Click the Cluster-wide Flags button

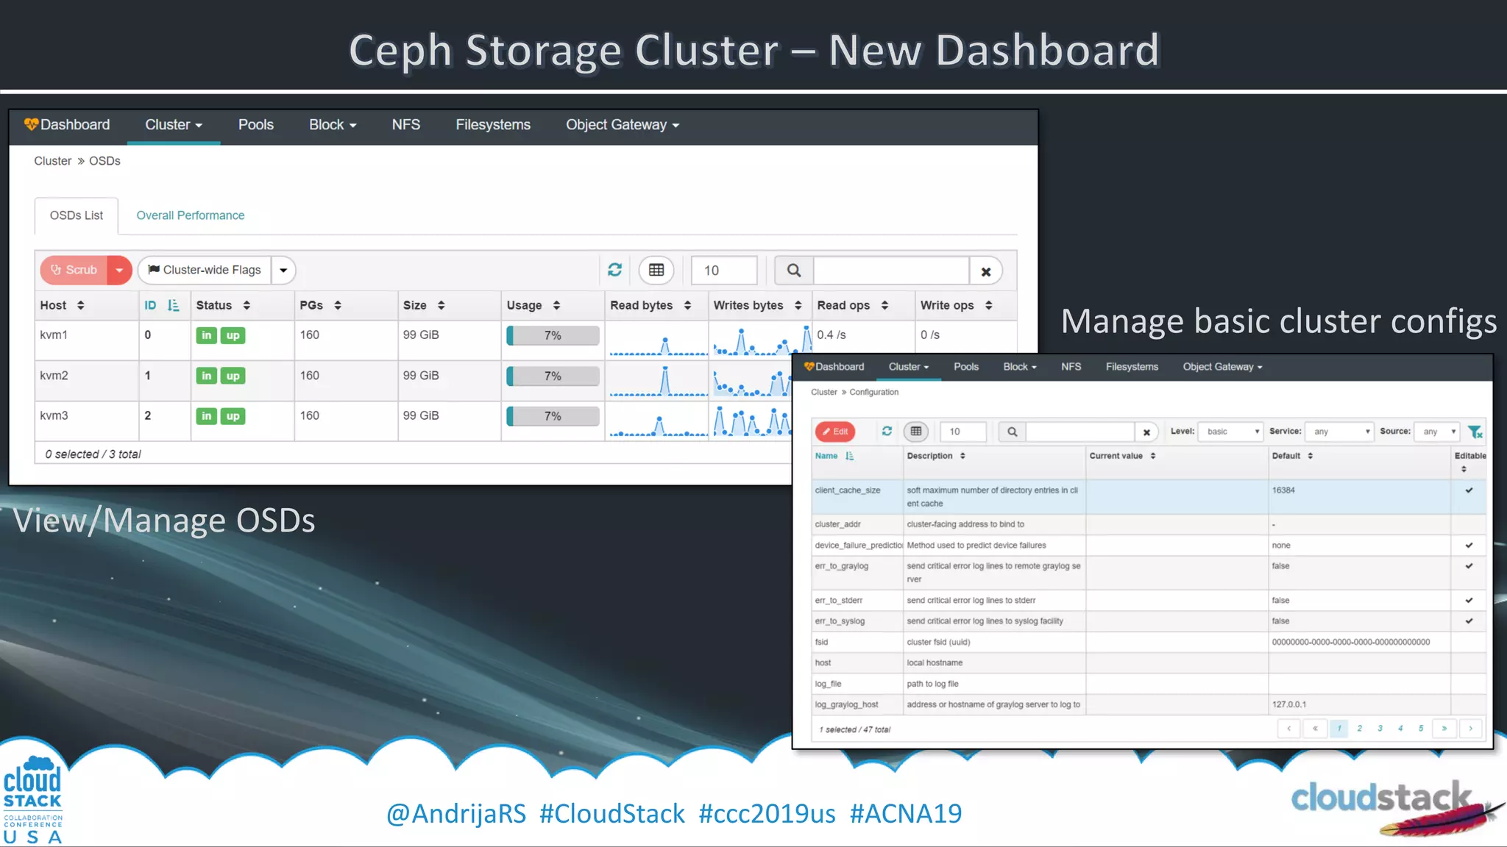[x=205, y=270]
